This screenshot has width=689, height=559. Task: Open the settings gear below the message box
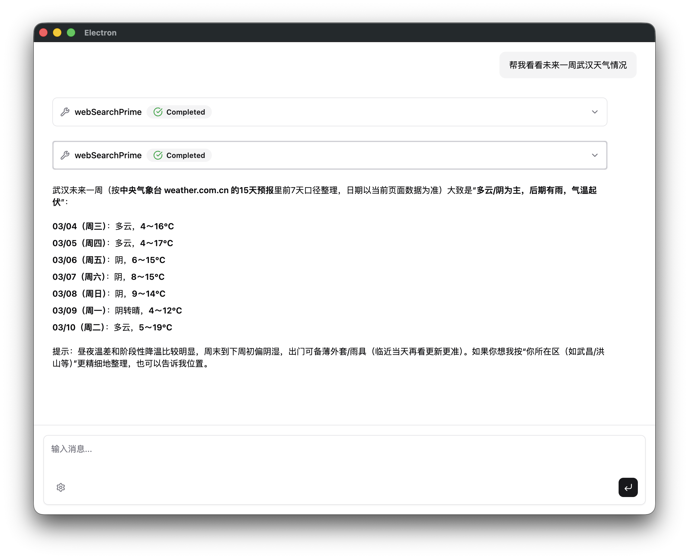click(x=60, y=487)
